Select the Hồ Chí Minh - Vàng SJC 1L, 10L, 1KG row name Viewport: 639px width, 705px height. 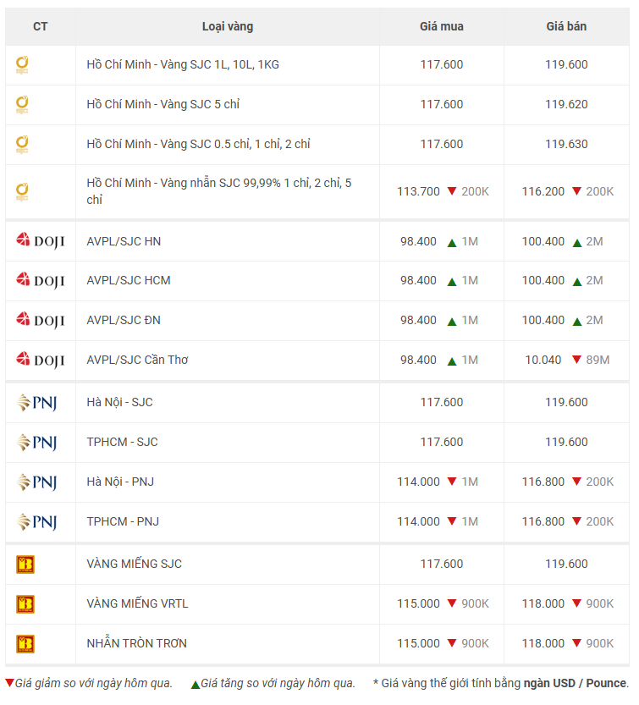click(183, 64)
